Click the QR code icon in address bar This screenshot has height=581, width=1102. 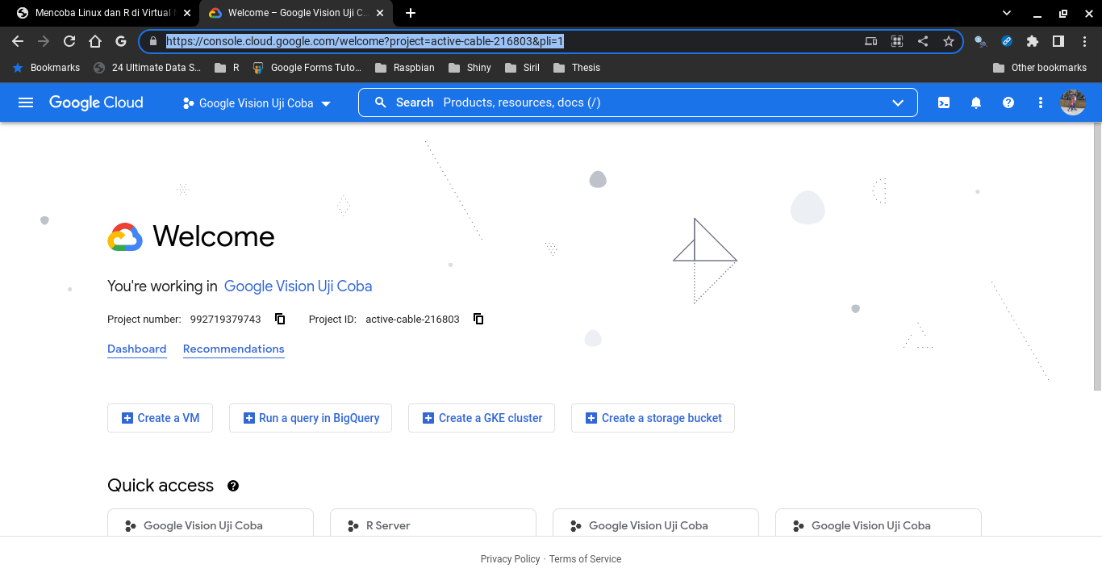pos(897,41)
